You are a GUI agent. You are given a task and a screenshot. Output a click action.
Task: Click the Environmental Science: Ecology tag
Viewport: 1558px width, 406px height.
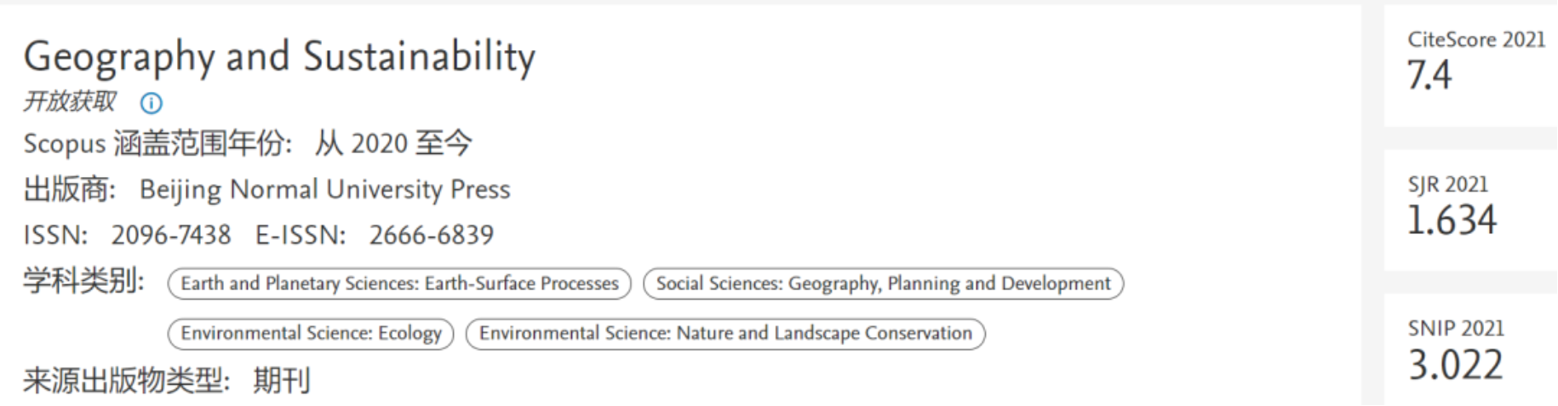tap(311, 333)
